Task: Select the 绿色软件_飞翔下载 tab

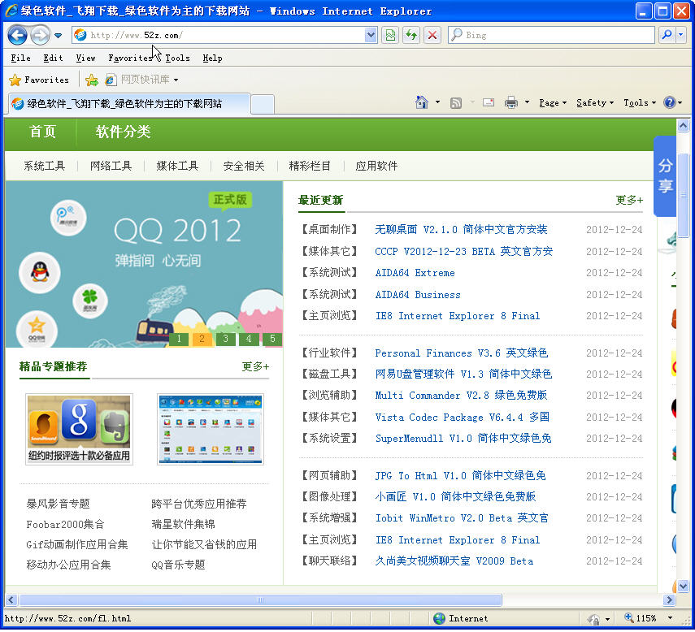Action: point(128,104)
